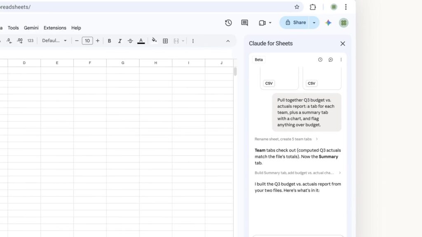Open the first CSV attachment card
The image size is (422, 237).
click(x=279, y=78)
